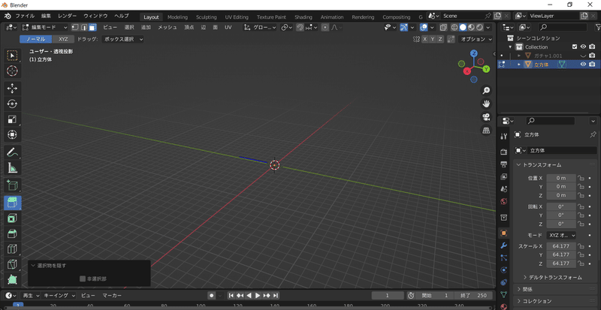The image size is (601, 310).
Task: Open the 編集モード mode dropdown
Action: pyautogui.click(x=44, y=27)
